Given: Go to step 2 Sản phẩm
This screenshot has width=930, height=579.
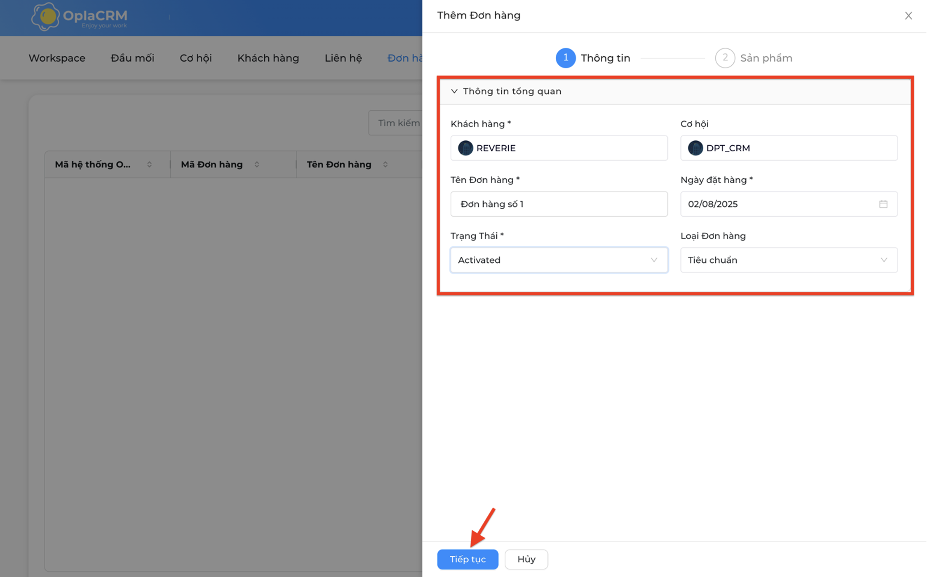Looking at the screenshot, I should pyautogui.click(x=754, y=58).
